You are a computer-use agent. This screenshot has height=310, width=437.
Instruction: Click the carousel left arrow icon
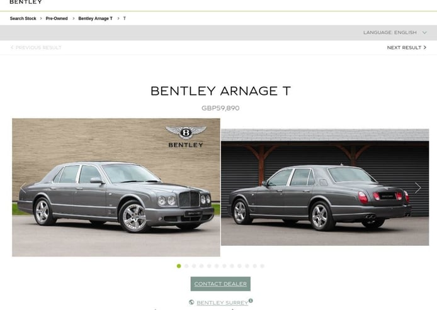[x=23, y=188]
